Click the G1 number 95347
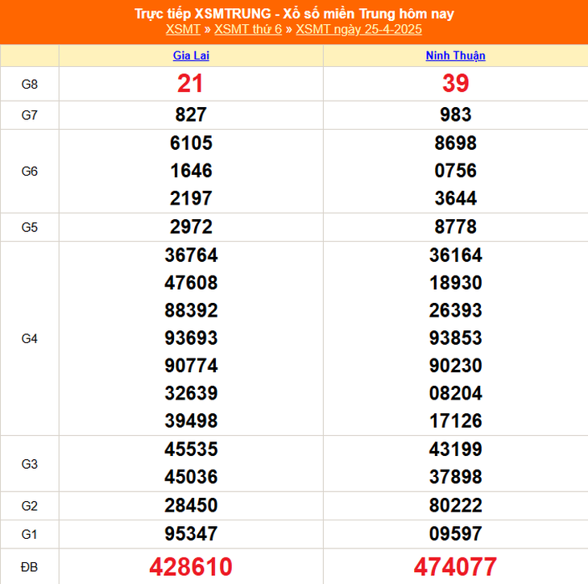The width and height of the screenshot is (588, 584). tap(191, 534)
